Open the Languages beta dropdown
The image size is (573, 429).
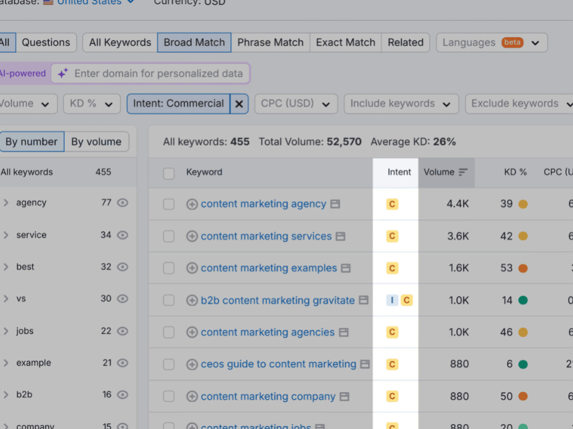coord(492,42)
